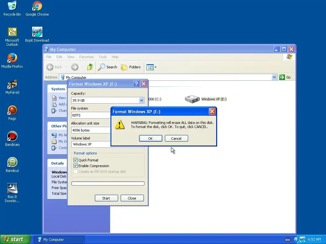
Task: Select the Windows XP (E:) drive icon
Action: 192,99
